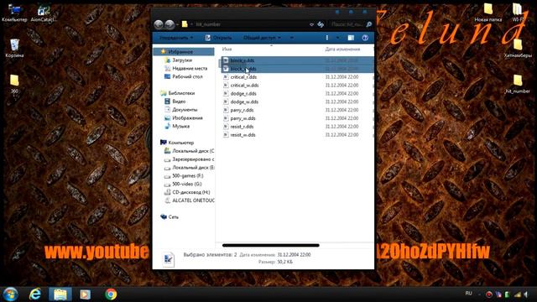Click the Открыть toolbar button
Viewport: 537px width, 302px height.
218,38
